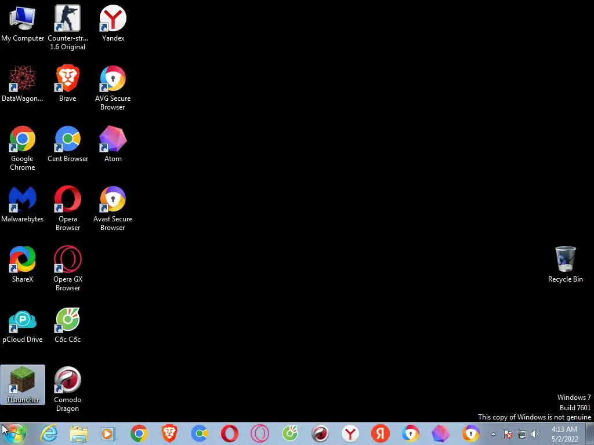Select the ShareX desktop shortcut
This screenshot has width=594, height=445.
(x=23, y=264)
